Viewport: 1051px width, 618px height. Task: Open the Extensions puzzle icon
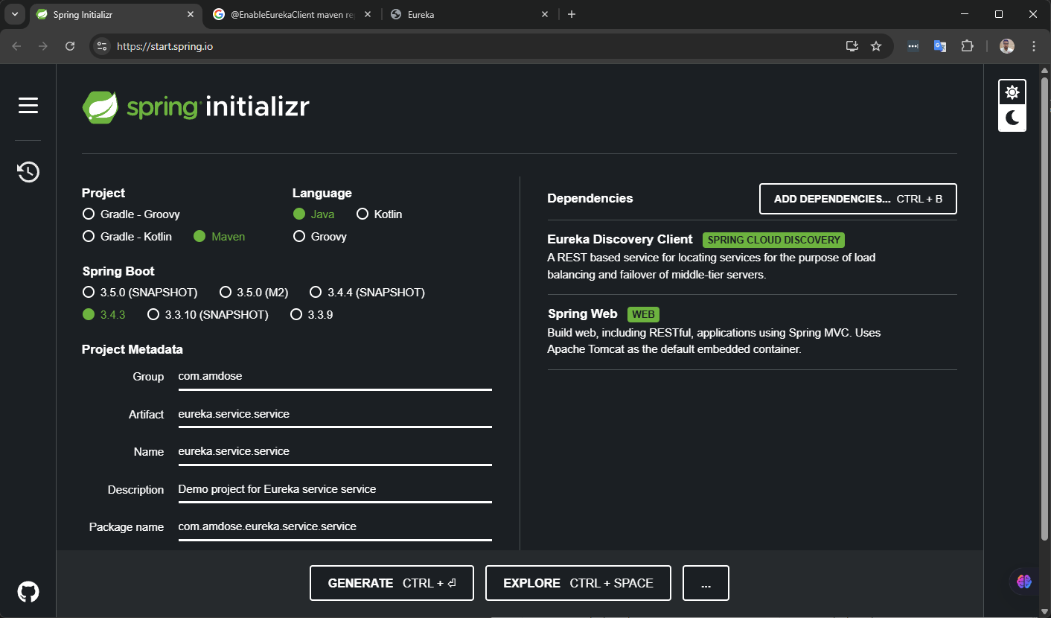(x=967, y=46)
